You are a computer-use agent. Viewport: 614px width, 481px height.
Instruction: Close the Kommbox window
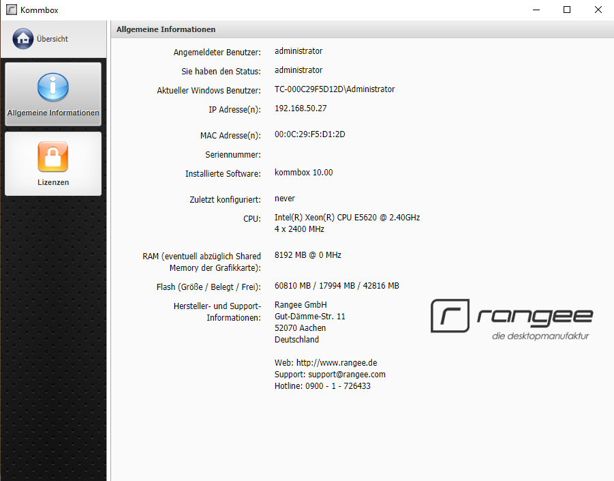pyautogui.click(x=598, y=10)
